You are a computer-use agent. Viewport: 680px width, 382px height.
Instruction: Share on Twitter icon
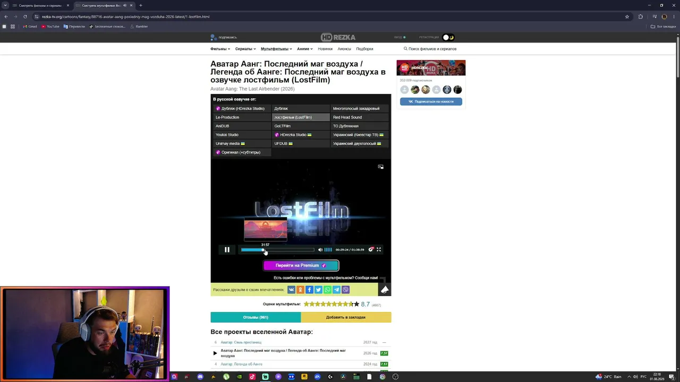click(x=318, y=290)
